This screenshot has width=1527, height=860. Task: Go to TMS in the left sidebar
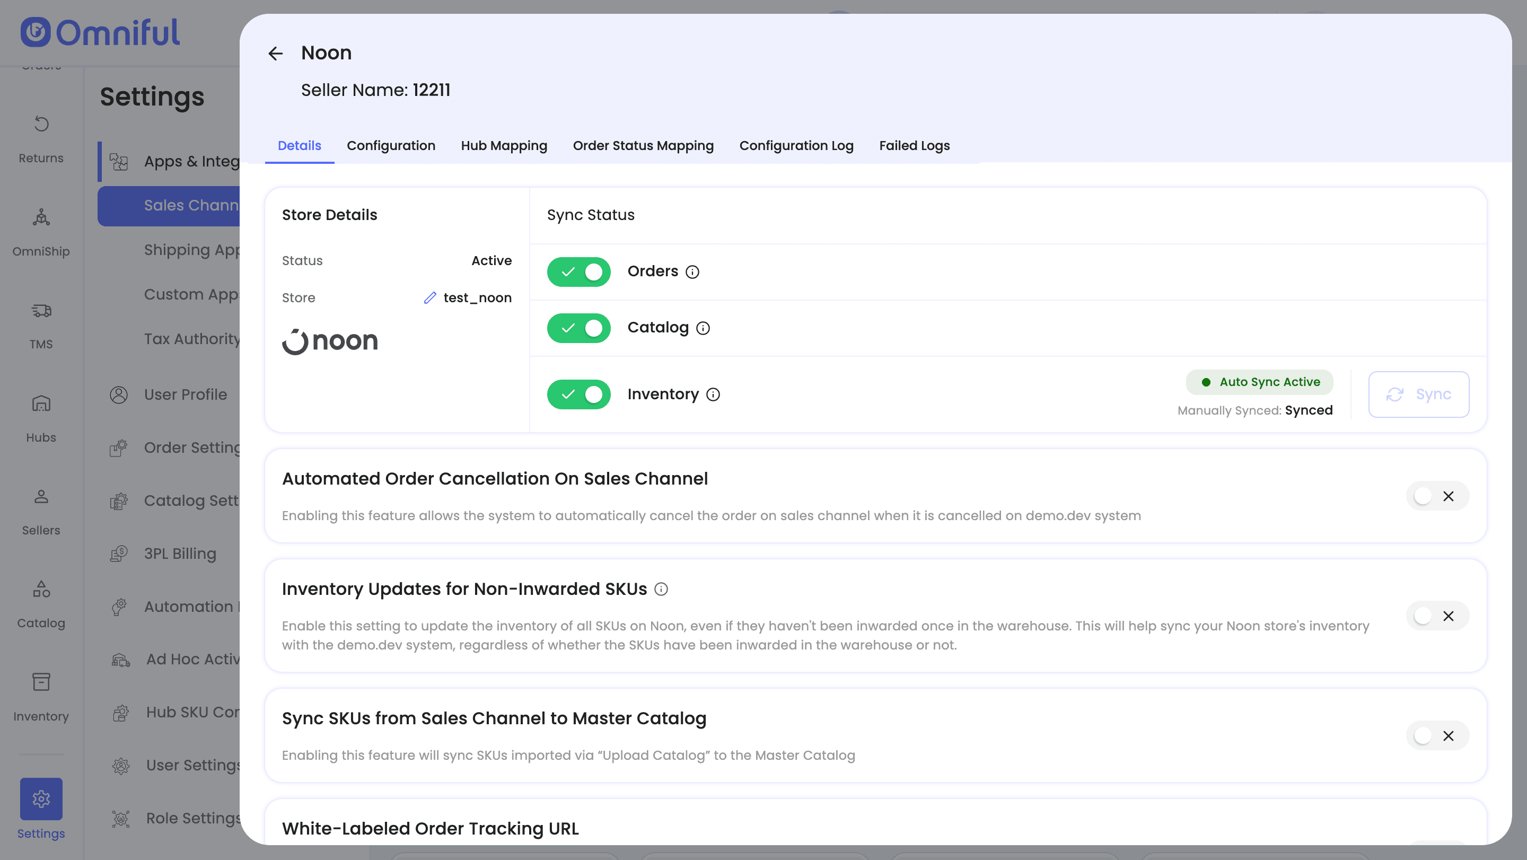pyautogui.click(x=41, y=325)
